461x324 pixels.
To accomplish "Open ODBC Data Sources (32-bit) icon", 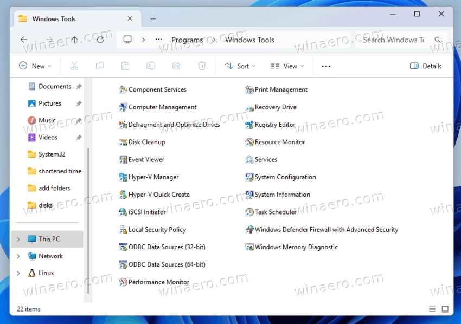I will (x=123, y=247).
